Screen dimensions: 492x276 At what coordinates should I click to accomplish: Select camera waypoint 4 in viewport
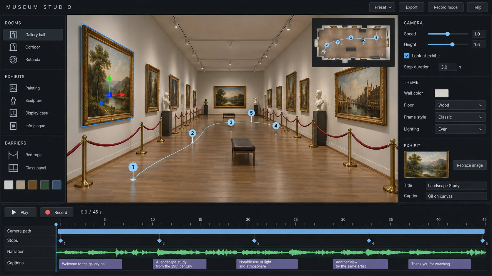tap(276, 126)
